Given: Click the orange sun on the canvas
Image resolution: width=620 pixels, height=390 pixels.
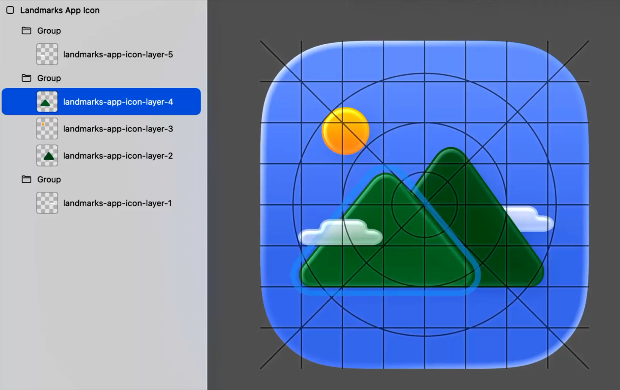Looking at the screenshot, I should [345, 131].
